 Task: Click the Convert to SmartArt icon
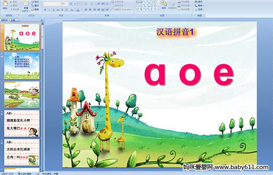(113, 10)
